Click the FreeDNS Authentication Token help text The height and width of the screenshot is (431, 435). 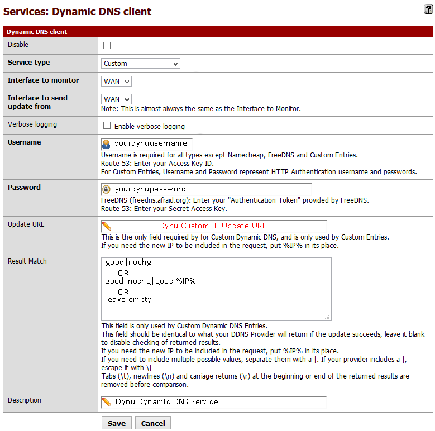(235, 200)
